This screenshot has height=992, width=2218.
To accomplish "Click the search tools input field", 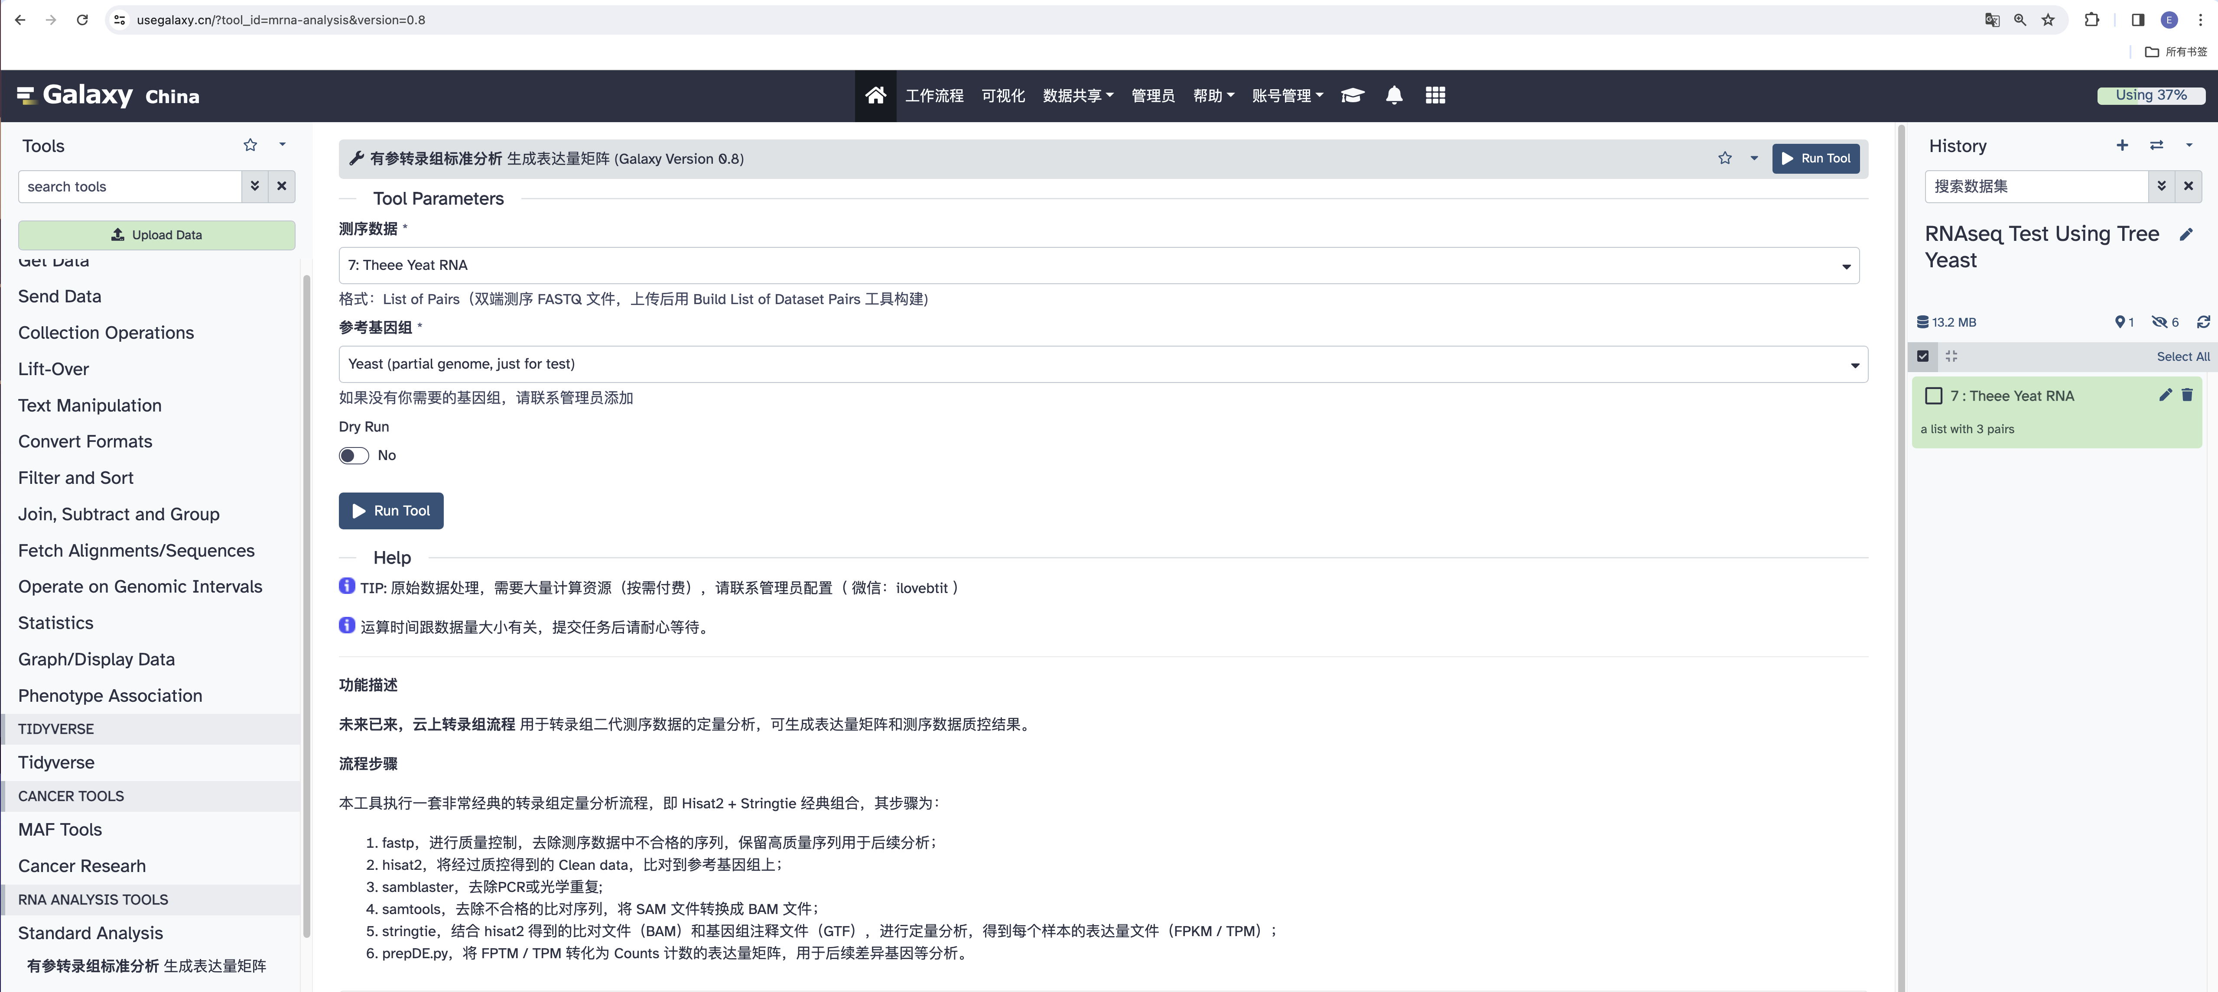I will click(130, 187).
